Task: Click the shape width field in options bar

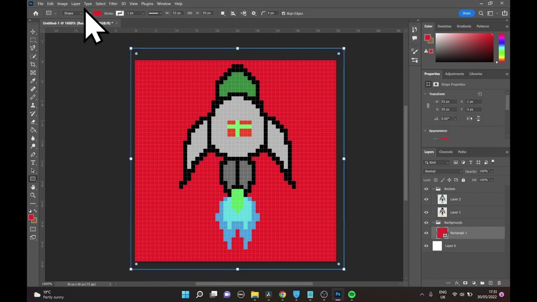Action: pyautogui.click(x=177, y=13)
